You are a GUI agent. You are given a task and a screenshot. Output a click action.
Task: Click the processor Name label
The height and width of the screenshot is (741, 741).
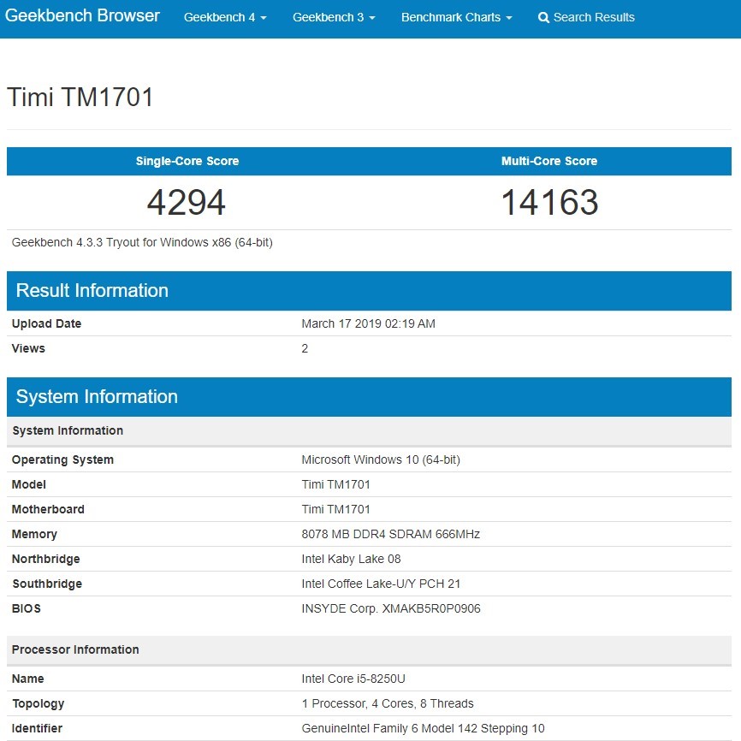pos(28,679)
